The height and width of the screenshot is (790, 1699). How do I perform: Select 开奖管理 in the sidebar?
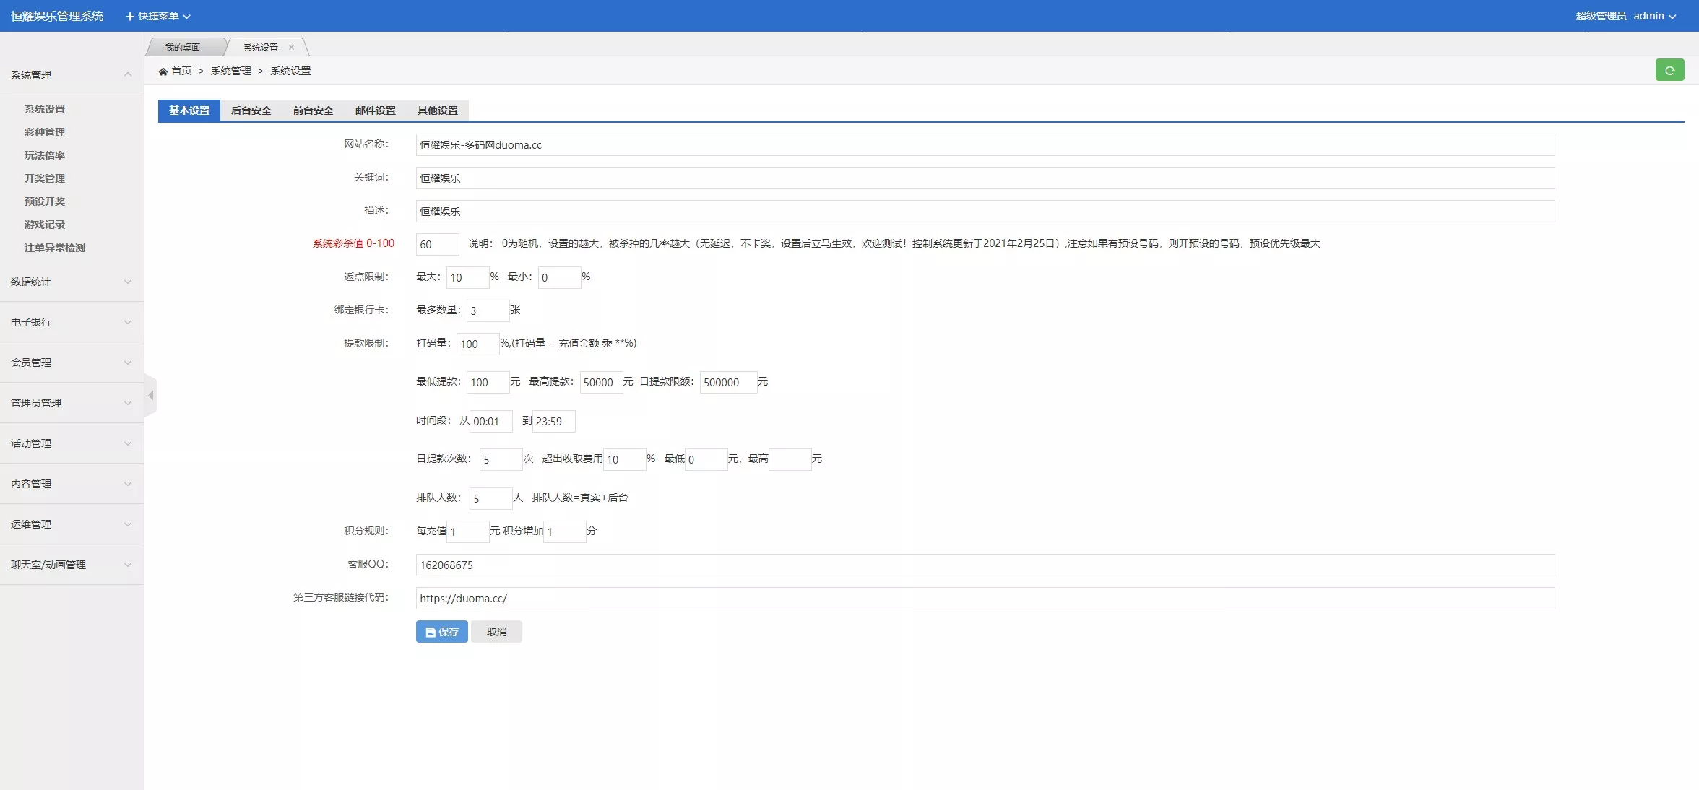coord(44,178)
